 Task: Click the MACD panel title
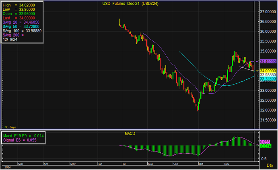click(129, 133)
